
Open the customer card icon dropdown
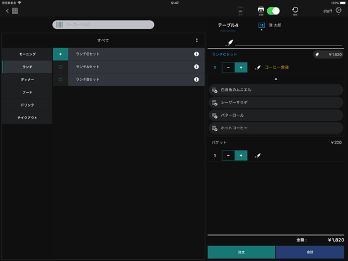point(262,26)
